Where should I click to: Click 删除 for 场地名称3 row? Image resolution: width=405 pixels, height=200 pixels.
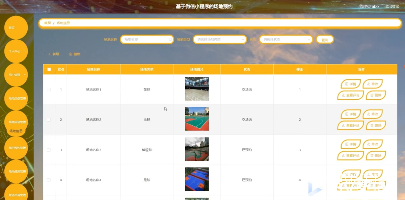pyautogui.click(x=376, y=155)
